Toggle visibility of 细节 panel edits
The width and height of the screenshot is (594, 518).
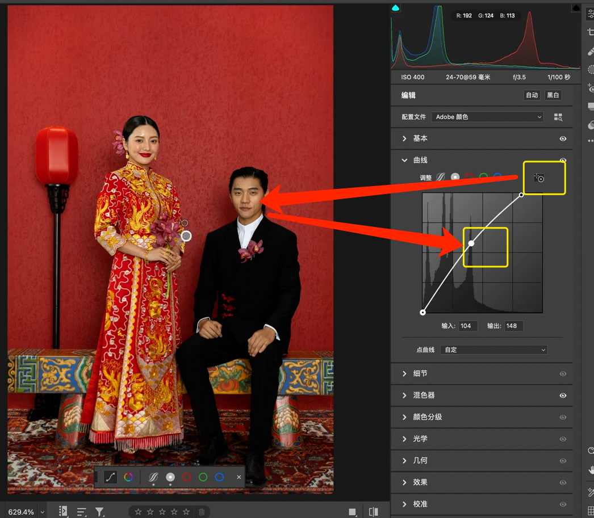coord(563,373)
